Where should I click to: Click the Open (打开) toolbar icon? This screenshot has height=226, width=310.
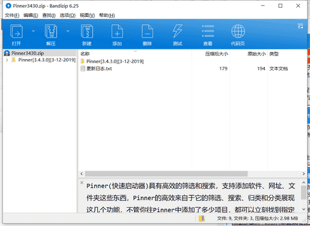pos(16,31)
